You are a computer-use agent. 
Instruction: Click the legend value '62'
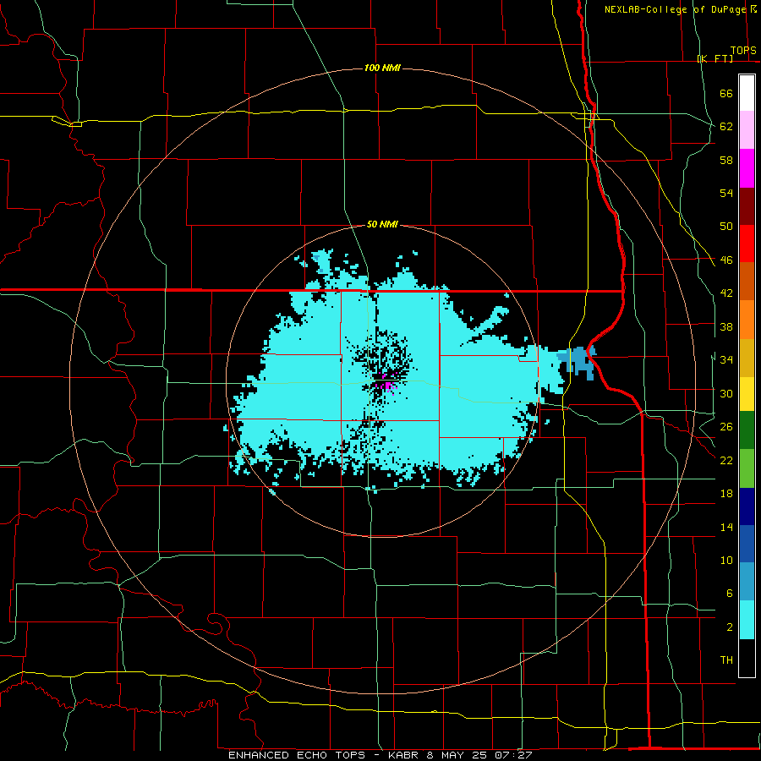(x=726, y=127)
